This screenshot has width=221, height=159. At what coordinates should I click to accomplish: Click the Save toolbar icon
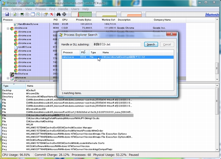[7, 14]
